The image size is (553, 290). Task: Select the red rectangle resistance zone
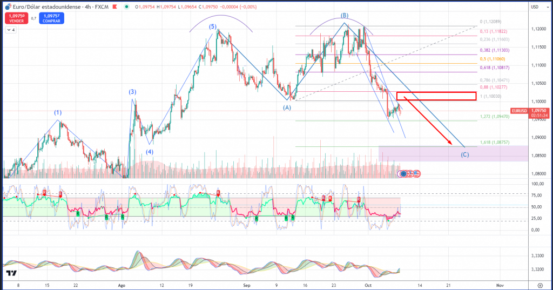click(436, 96)
